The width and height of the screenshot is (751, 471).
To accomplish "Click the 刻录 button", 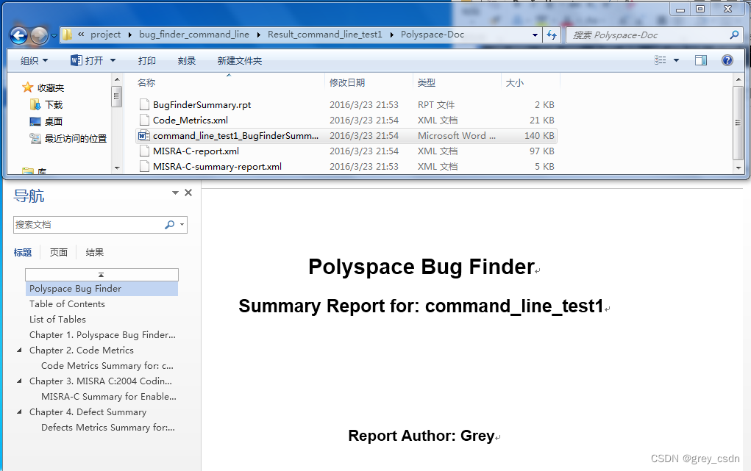I will point(187,60).
